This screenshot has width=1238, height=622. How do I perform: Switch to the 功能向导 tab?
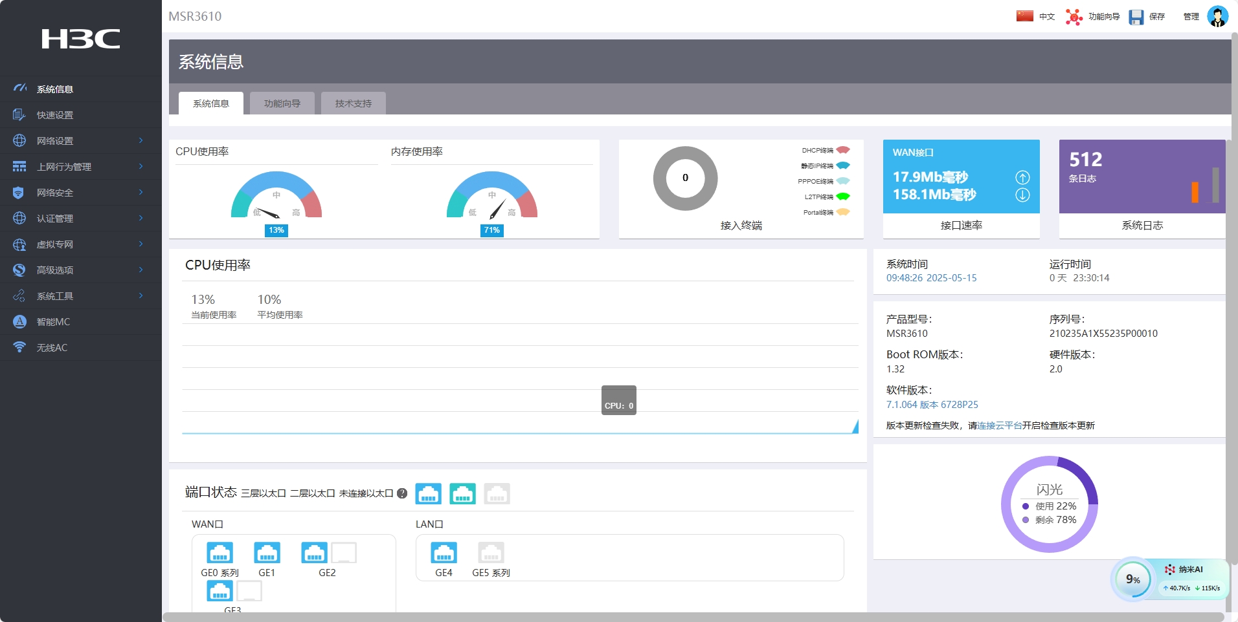(282, 103)
